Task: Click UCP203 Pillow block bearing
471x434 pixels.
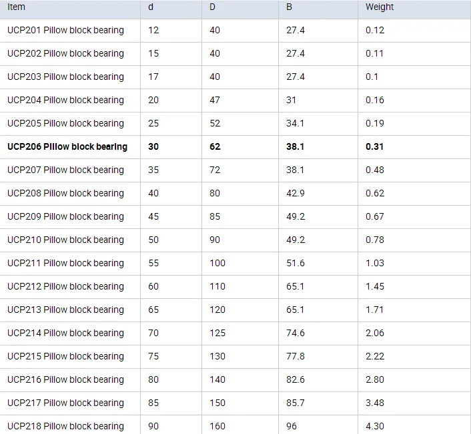Action: 65,77
